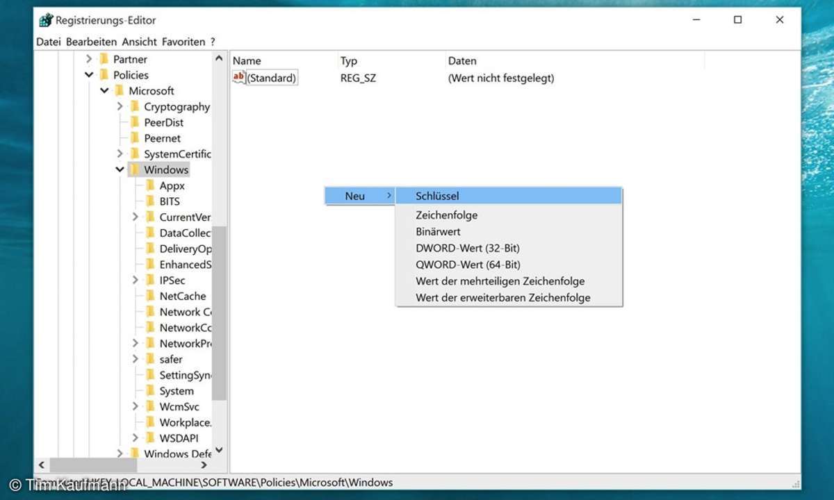The image size is (834, 500).
Task: Click the Neu context menu entry
Action: 360,196
